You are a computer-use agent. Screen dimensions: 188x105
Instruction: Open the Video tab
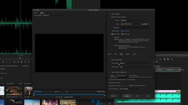[x=115, y=54]
